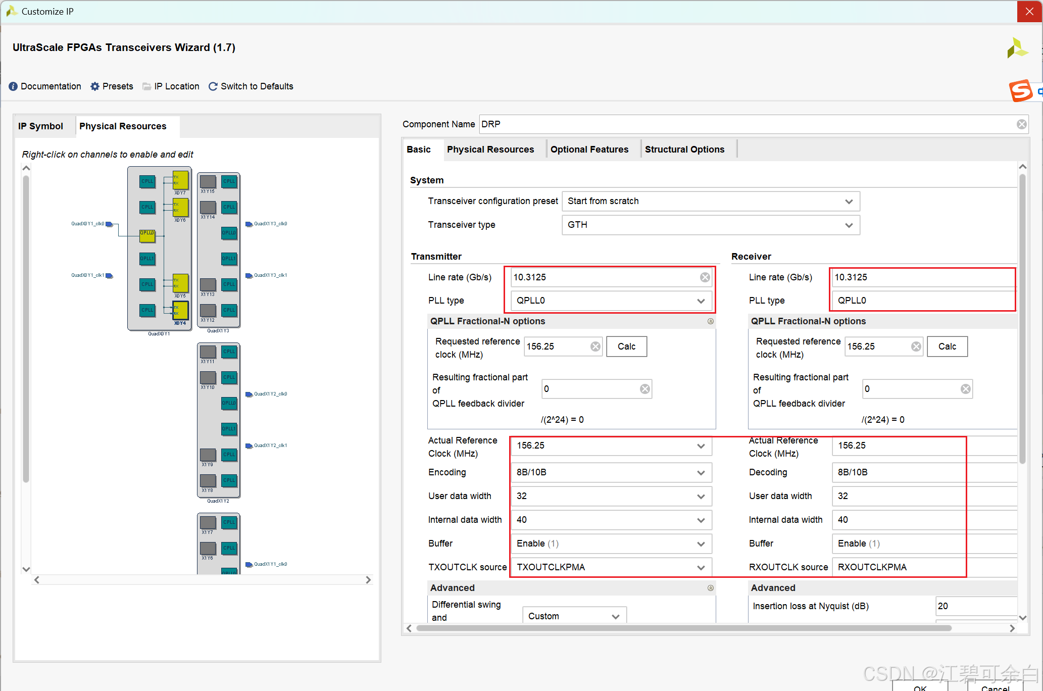
Task: Open Presets via the gear icon
Action: pos(95,86)
